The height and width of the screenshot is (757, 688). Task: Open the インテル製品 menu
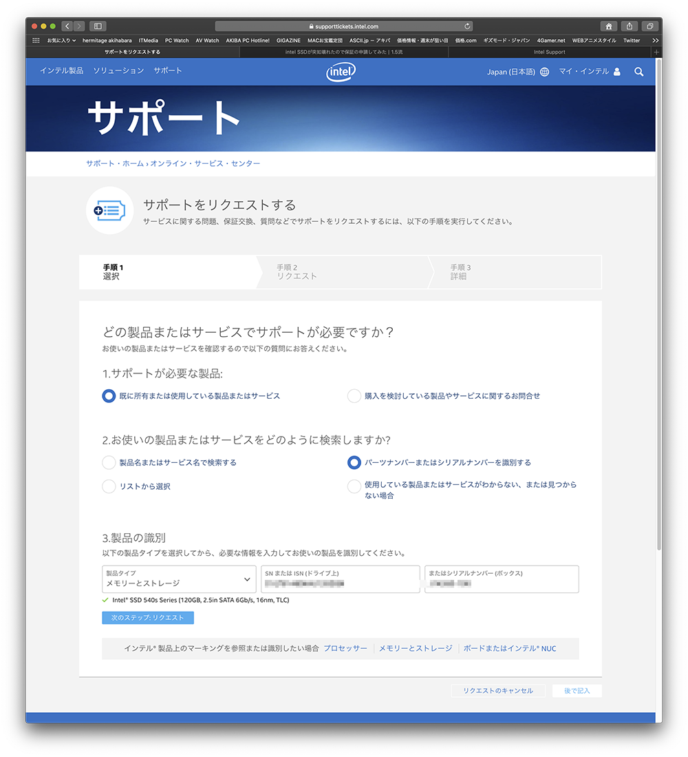click(x=62, y=70)
